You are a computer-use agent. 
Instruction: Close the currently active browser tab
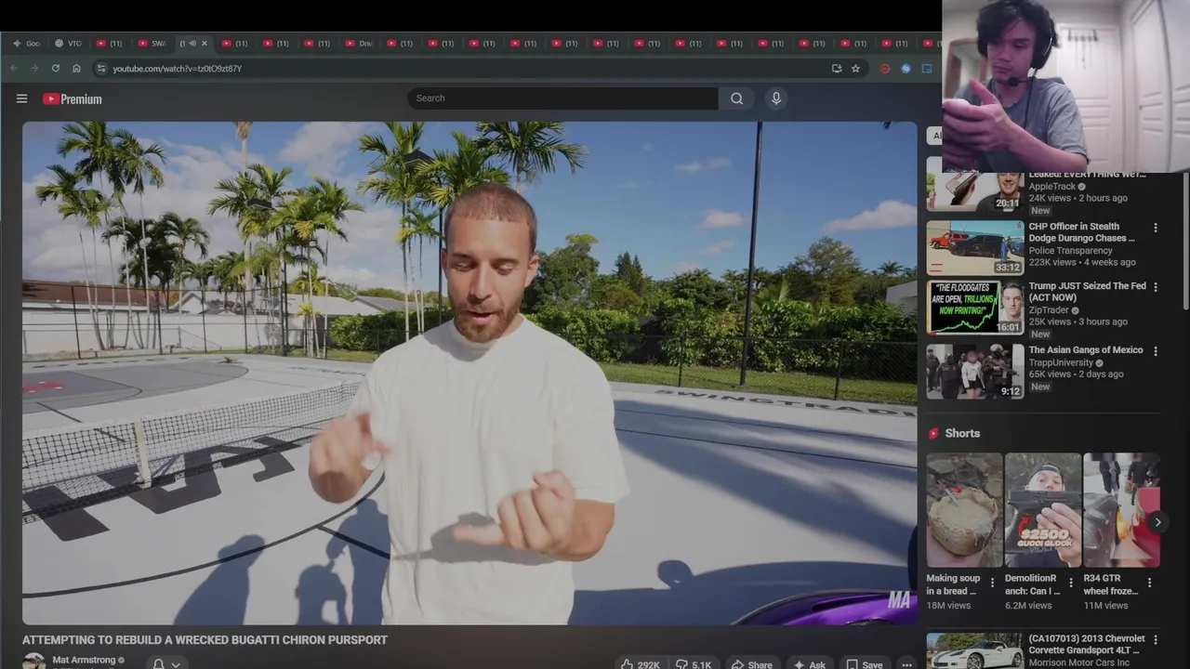[x=205, y=43]
